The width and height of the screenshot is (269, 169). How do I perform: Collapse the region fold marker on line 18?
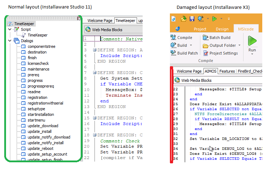coord(95,135)
